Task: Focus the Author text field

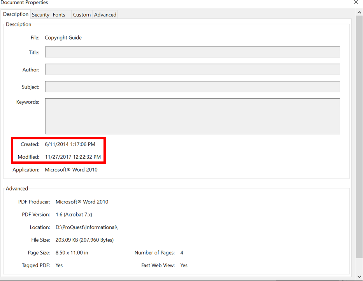Action: 192,69
